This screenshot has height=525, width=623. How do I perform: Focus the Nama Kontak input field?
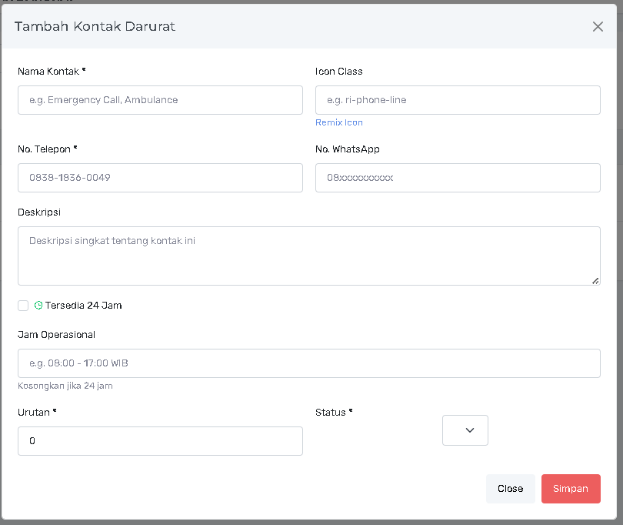(160, 100)
